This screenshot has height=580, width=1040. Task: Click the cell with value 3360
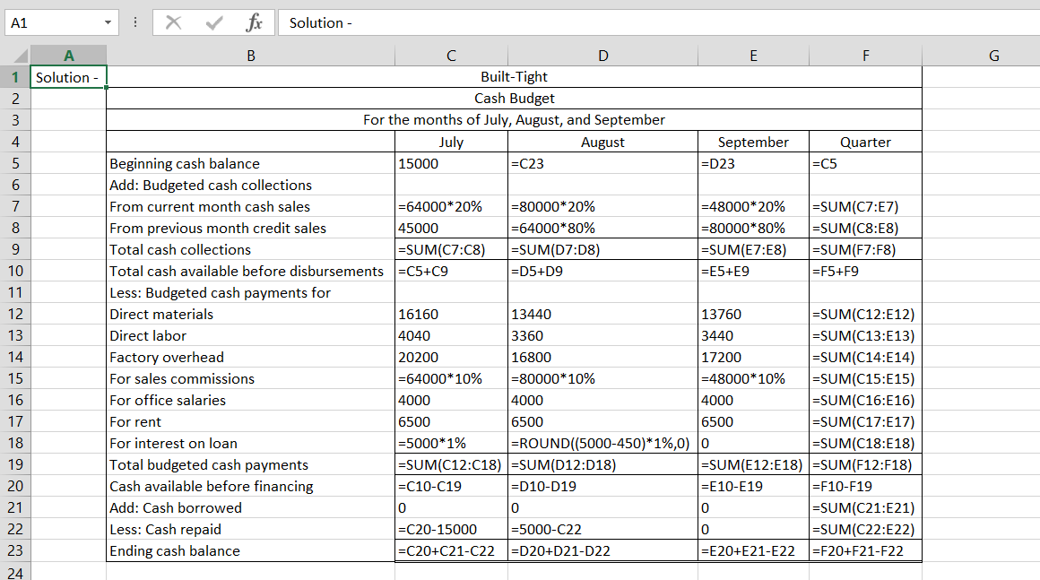click(x=602, y=335)
